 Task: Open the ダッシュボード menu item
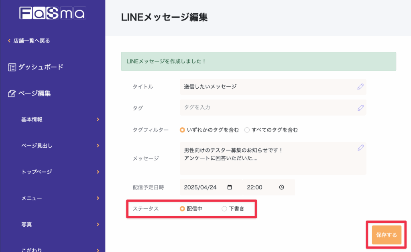coord(41,67)
